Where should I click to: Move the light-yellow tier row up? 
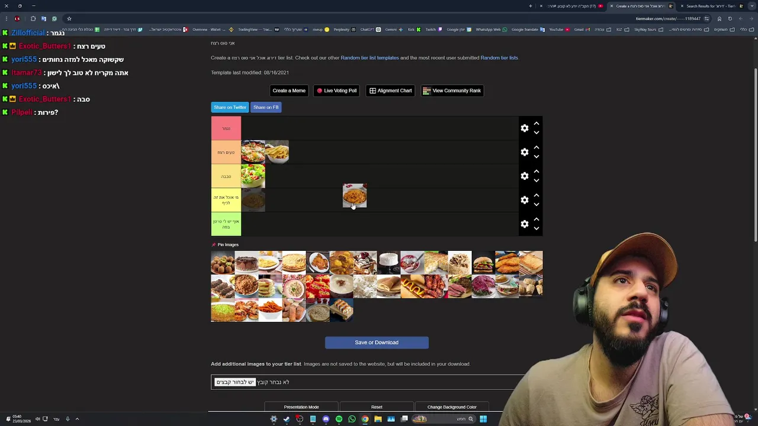pyautogui.click(x=536, y=172)
